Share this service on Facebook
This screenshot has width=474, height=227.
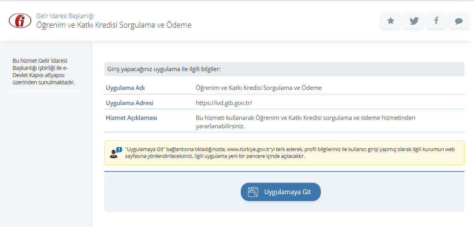[x=436, y=21]
